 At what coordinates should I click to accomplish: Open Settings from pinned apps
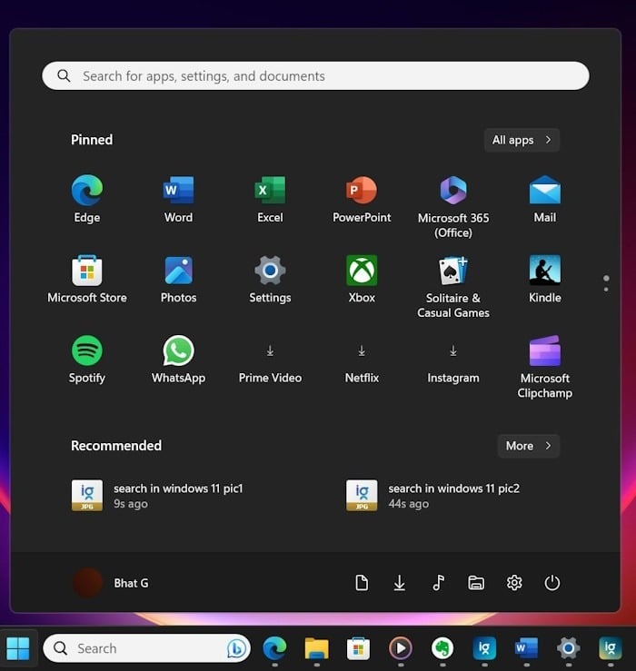coord(270,279)
